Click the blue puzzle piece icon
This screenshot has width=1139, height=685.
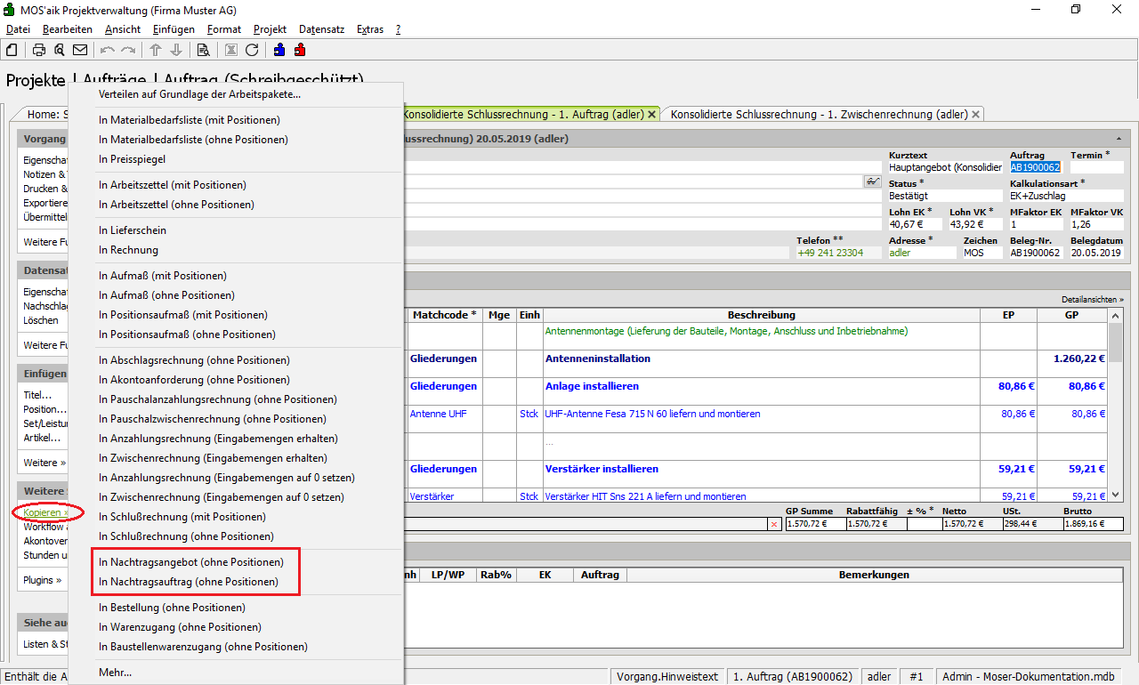click(x=279, y=50)
